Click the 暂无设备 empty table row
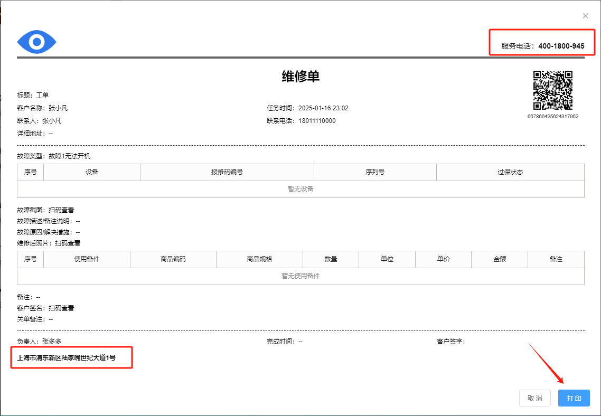The image size is (601, 416). 300,189
